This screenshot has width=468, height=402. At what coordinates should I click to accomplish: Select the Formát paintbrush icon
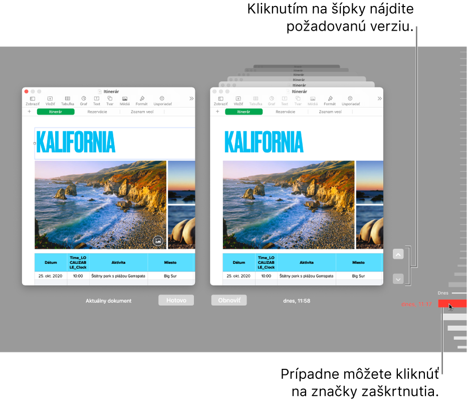click(142, 99)
